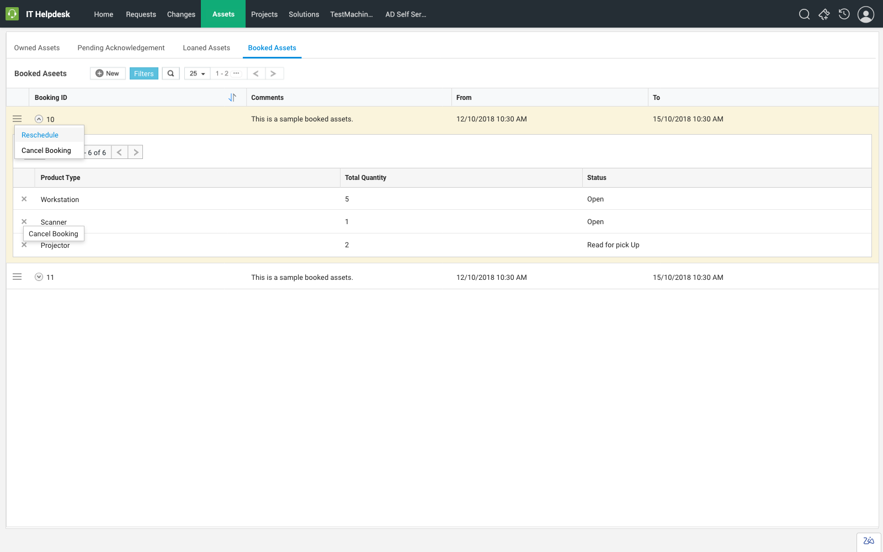Open the recent history clock icon

(844, 14)
